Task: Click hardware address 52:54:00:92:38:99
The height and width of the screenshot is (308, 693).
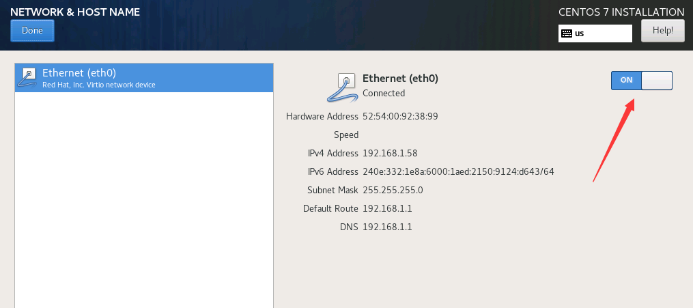Action: point(400,117)
